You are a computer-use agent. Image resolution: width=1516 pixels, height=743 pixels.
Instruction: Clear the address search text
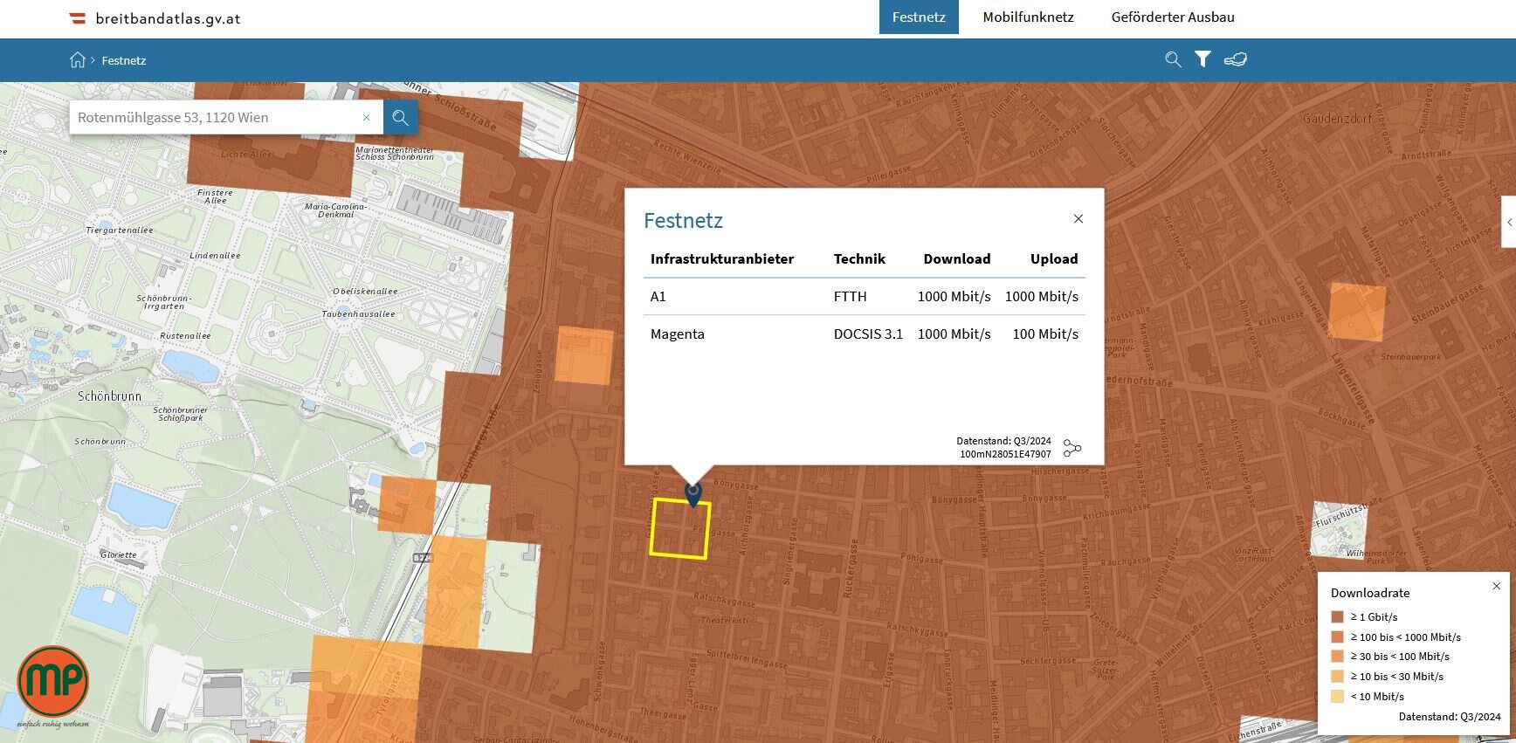click(x=367, y=117)
